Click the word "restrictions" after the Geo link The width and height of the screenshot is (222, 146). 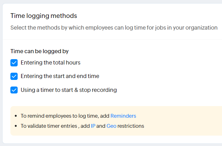131,126
